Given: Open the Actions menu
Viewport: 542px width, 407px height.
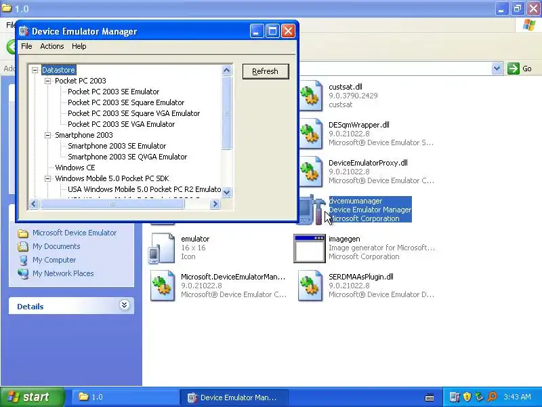Looking at the screenshot, I should coord(52,46).
